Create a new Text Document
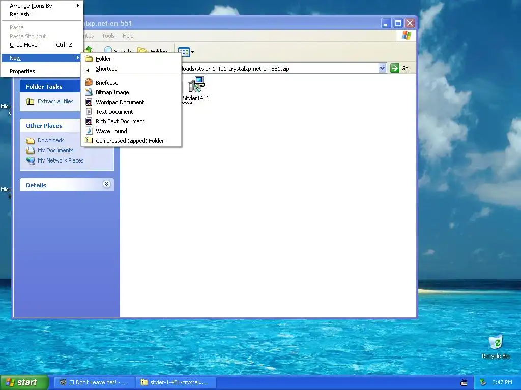 pos(131,111)
